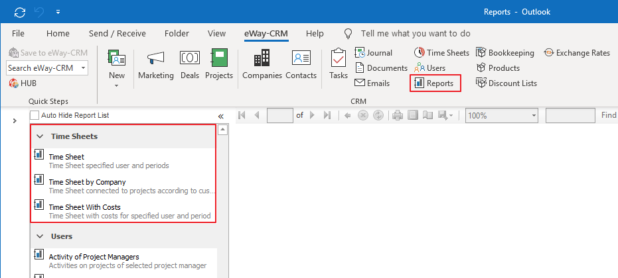The height and width of the screenshot is (278, 618).
Task: Open the Marketing module
Action: (x=156, y=66)
